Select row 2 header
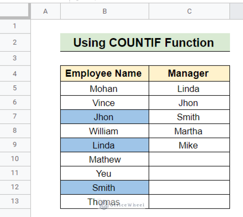The width and height of the screenshot is (243, 217). [x=15, y=43]
